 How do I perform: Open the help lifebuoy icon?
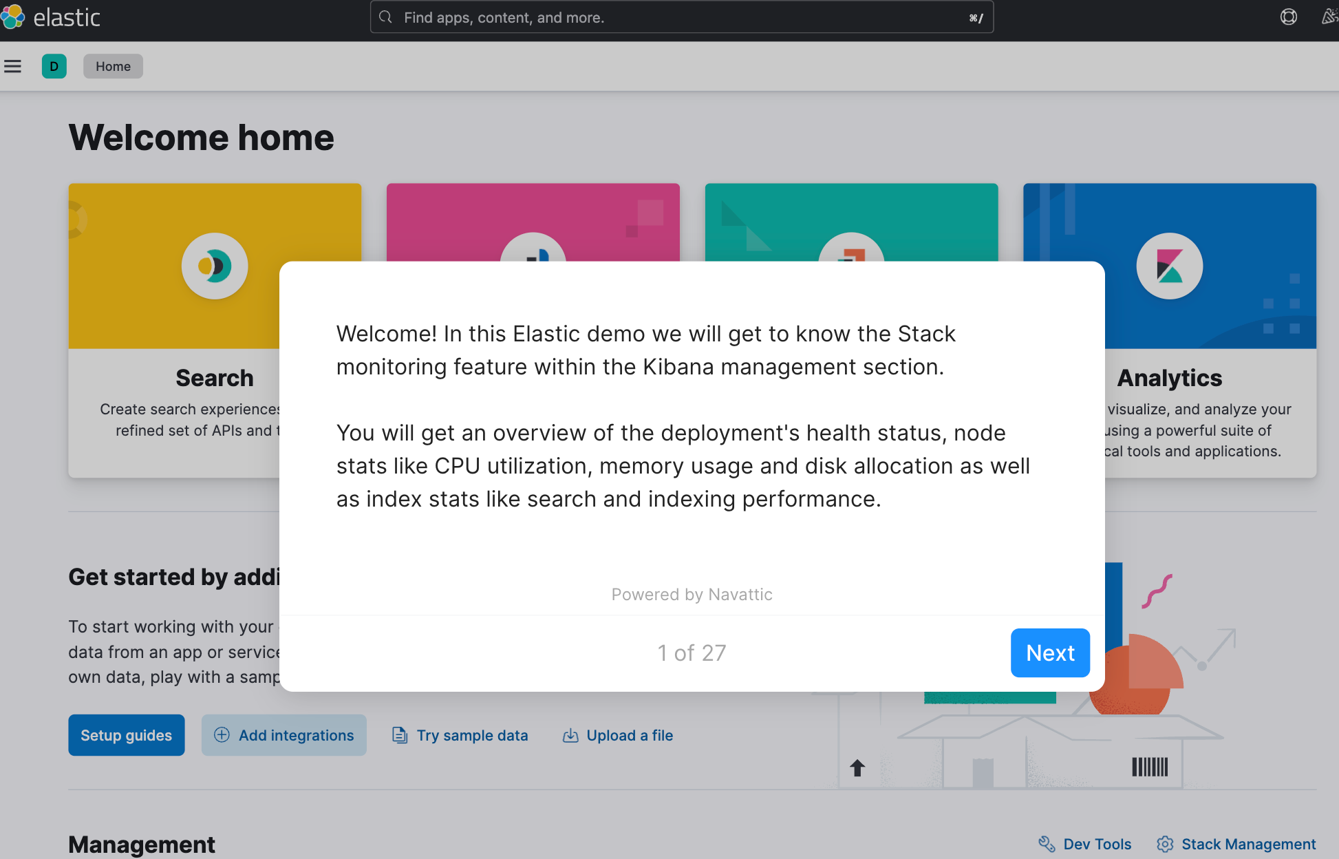[x=1288, y=17]
